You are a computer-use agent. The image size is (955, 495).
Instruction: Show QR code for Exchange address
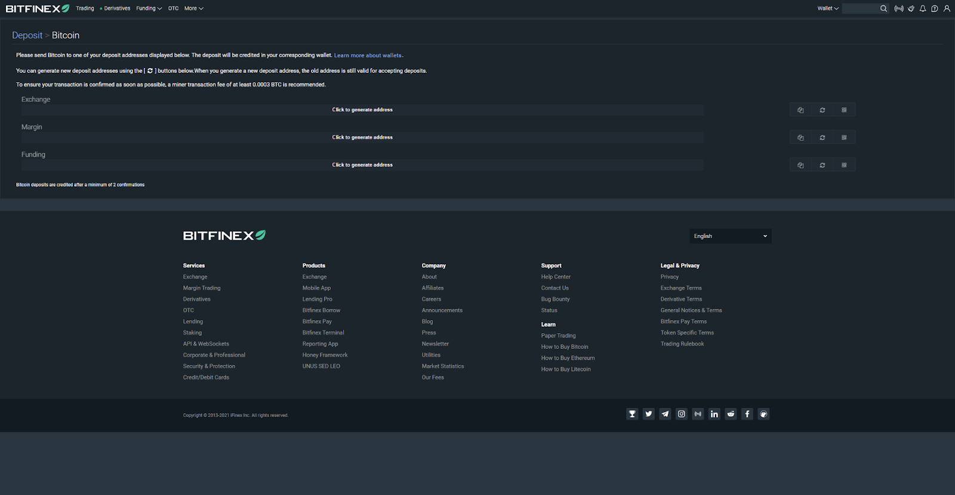click(x=844, y=110)
